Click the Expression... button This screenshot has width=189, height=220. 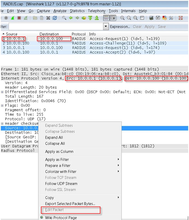[x=120, y=27]
